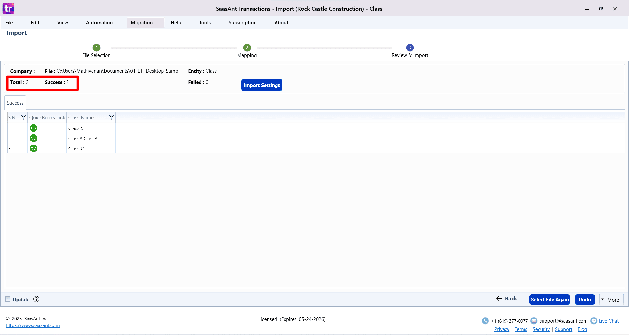Open the Privacy link
This screenshot has width=629, height=335.
502,329
